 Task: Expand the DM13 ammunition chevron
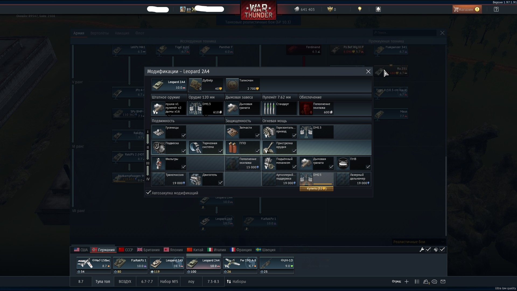coord(206,116)
